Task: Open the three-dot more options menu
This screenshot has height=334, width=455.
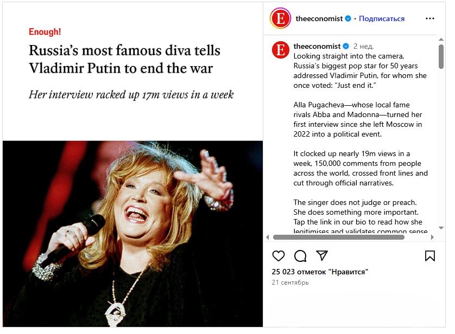Action: 430,18
